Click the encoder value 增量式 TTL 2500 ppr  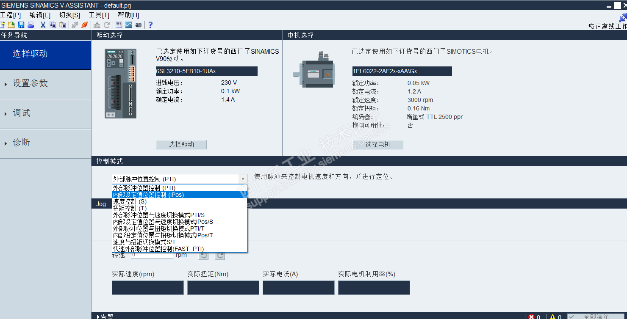click(x=435, y=117)
